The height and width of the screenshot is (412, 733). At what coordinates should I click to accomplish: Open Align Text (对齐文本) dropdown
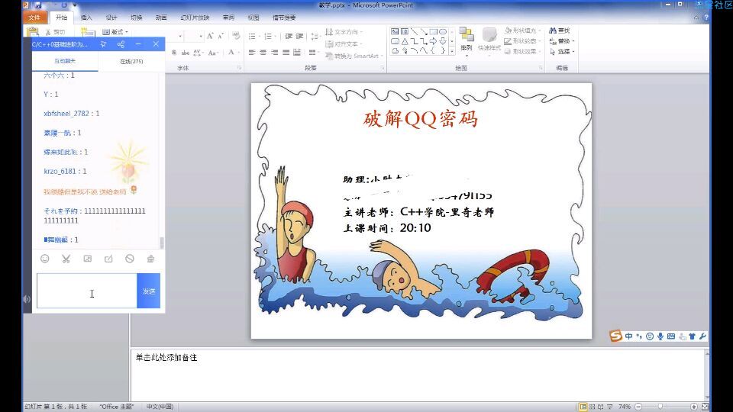(x=344, y=44)
